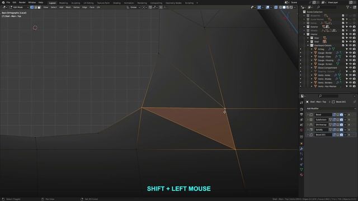
Task: Hide the Exterior collection in viewport
Action: [351, 27]
